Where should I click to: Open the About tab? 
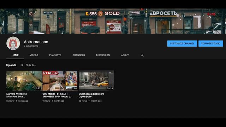125,55
